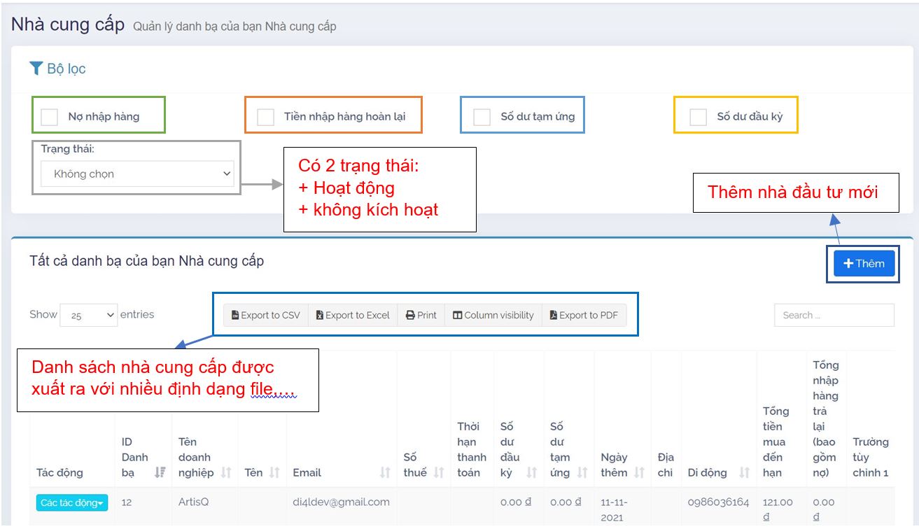Screen dimensions: 919x529
Task: Sort the Số thuế column arrows
Action: pos(438,473)
